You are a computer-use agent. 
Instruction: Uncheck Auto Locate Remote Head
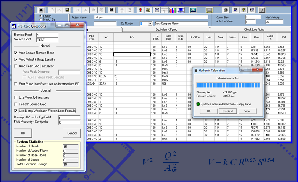pos(16,53)
